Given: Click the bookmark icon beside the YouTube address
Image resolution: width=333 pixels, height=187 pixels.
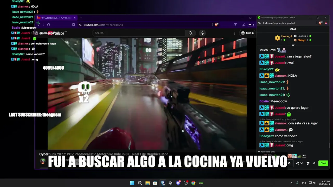Looking at the screenshot, I should click(x=74, y=25).
